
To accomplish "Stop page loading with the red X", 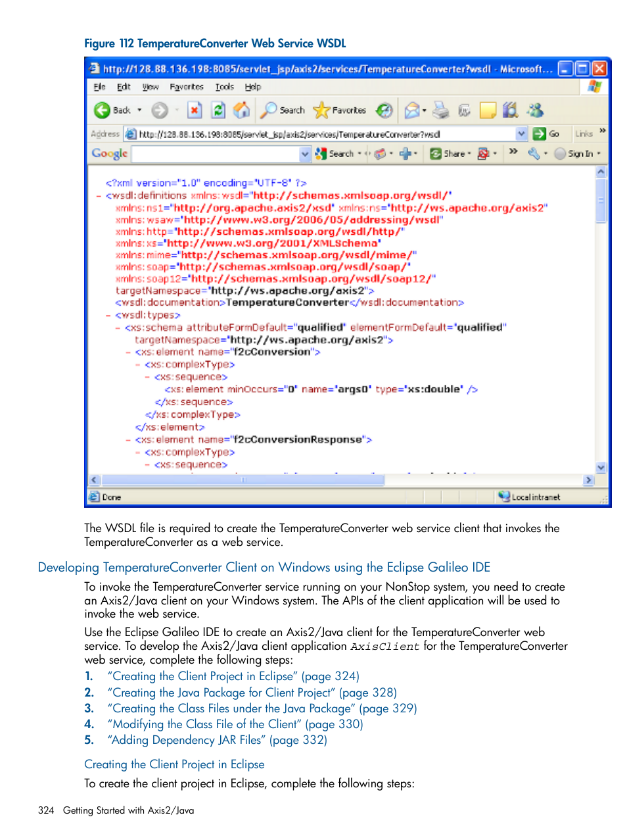I will 195,111.
